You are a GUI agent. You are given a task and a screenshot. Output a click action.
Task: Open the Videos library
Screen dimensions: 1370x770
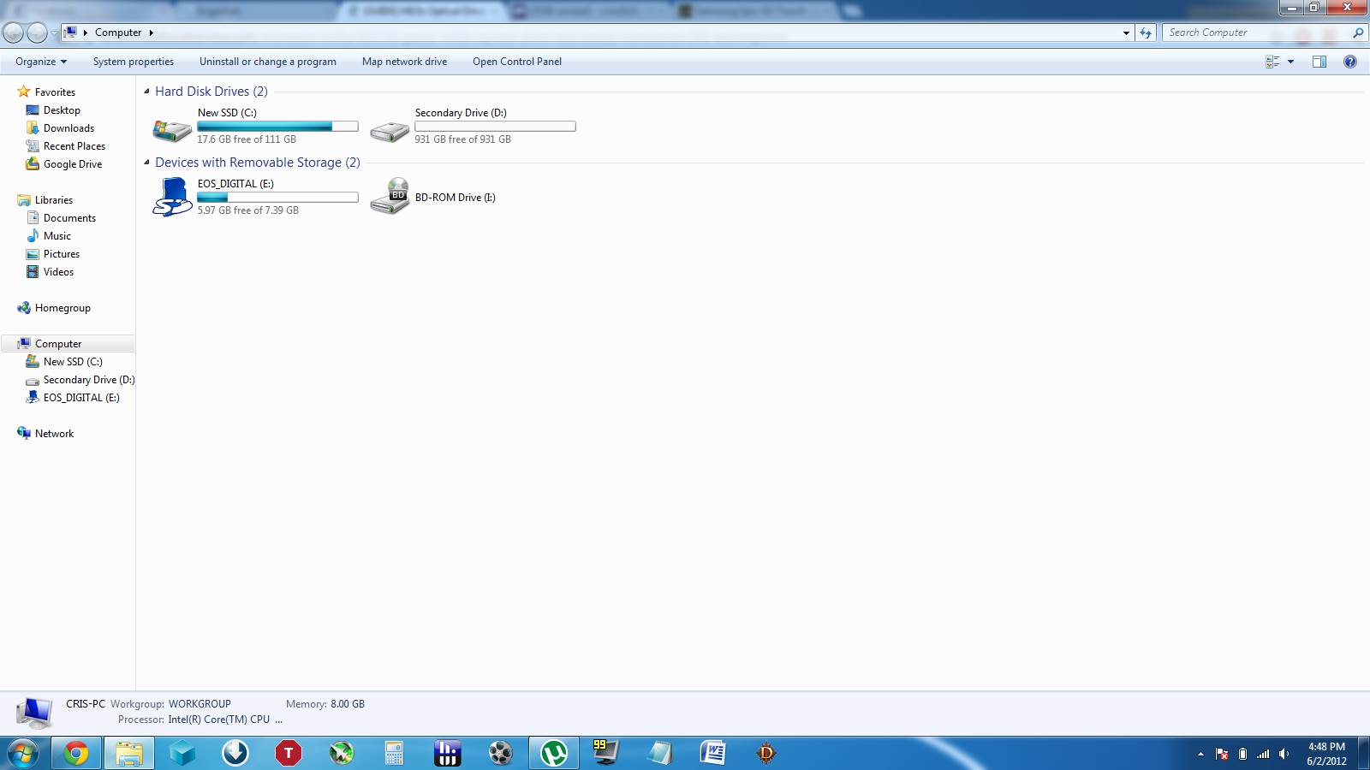click(x=58, y=272)
